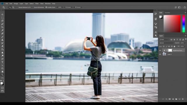Open the Fill value dropdown arrow
The image size is (187, 105).
pyautogui.click(x=185, y=46)
